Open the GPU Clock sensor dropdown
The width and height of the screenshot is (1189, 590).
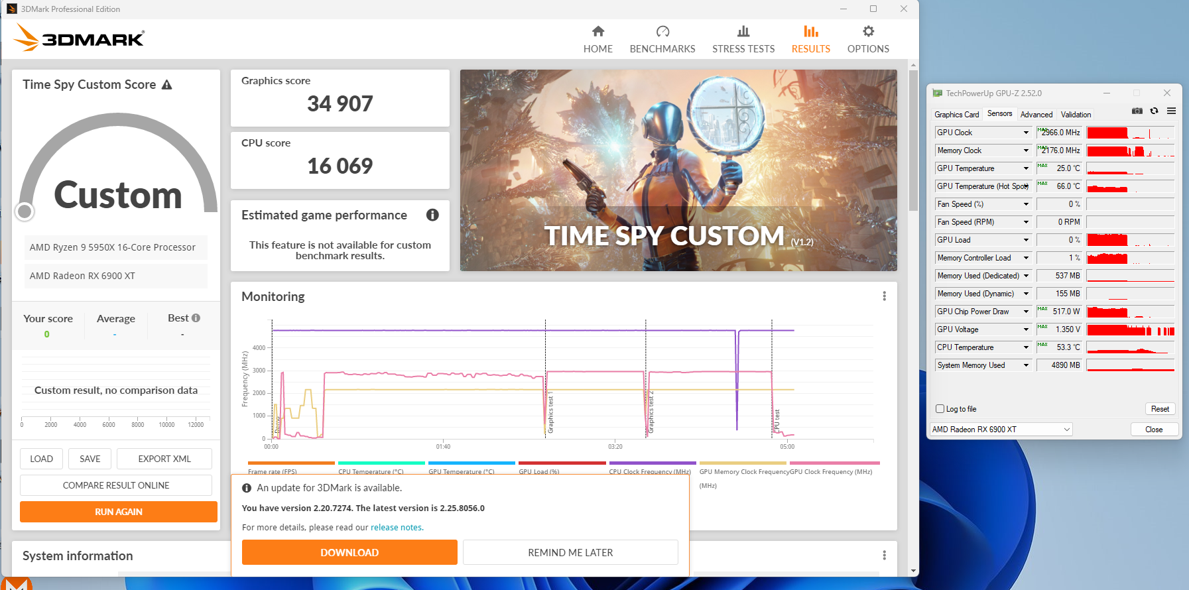pyautogui.click(x=1026, y=133)
